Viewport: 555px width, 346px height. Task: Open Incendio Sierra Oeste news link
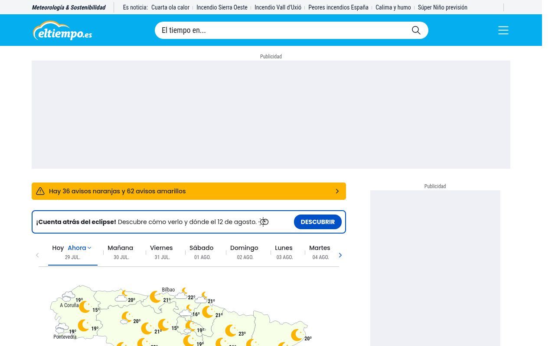click(222, 7)
